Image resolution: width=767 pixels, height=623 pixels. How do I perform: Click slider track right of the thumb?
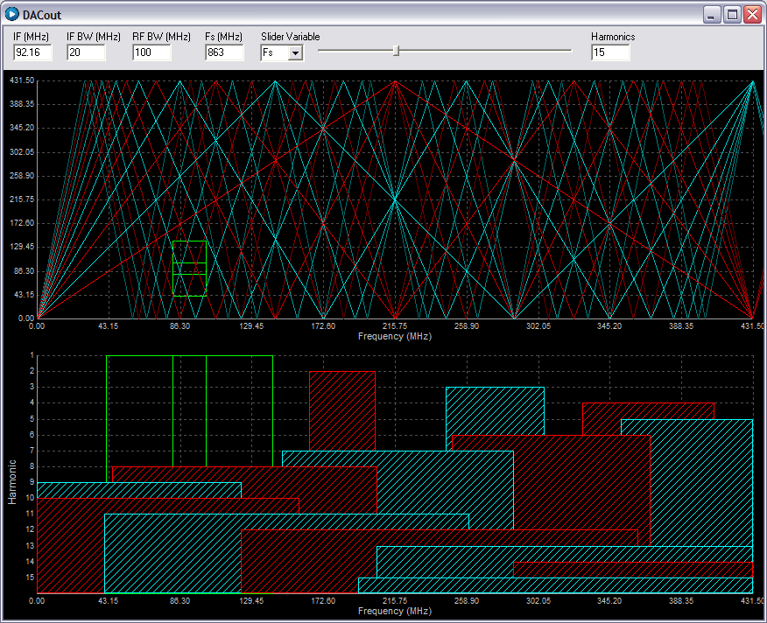pos(490,51)
